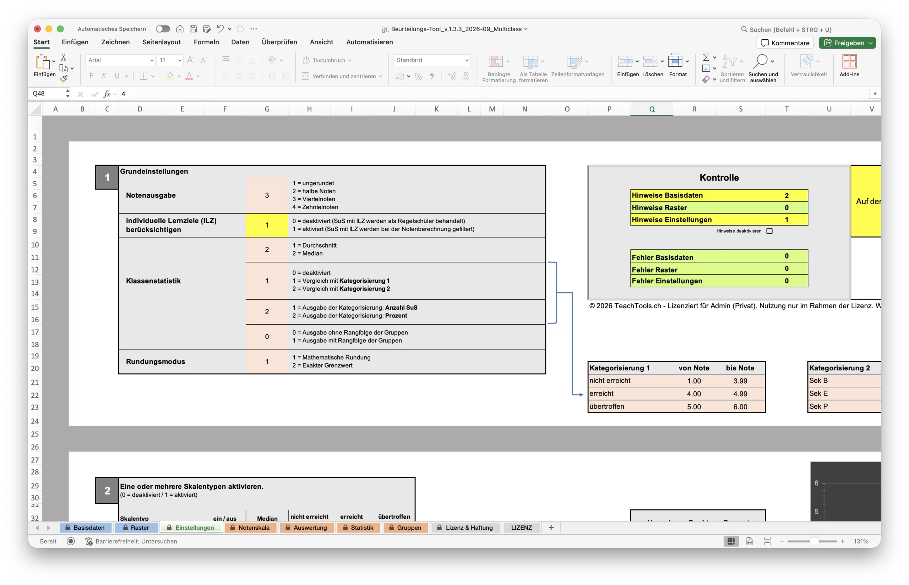Click the Save disk icon
This screenshot has height=585, width=909.
[193, 29]
